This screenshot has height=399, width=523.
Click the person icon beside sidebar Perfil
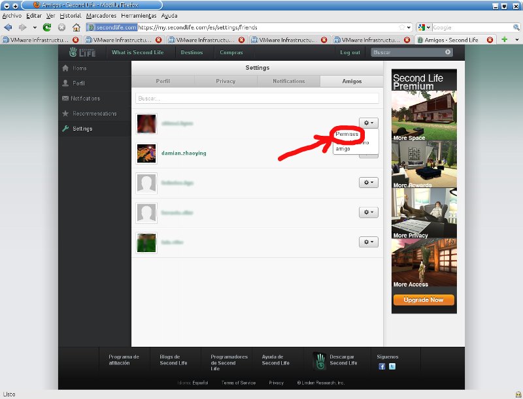coord(65,84)
